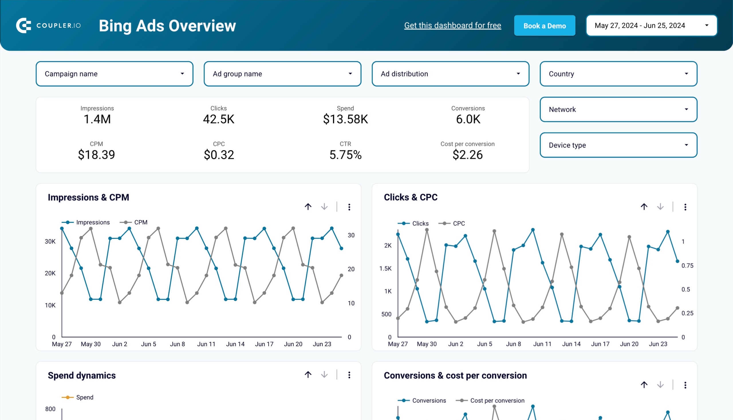Viewport: 733px width, 420px height.
Task: Open the May 27 - Jun 25 date range picker
Action: click(x=651, y=25)
